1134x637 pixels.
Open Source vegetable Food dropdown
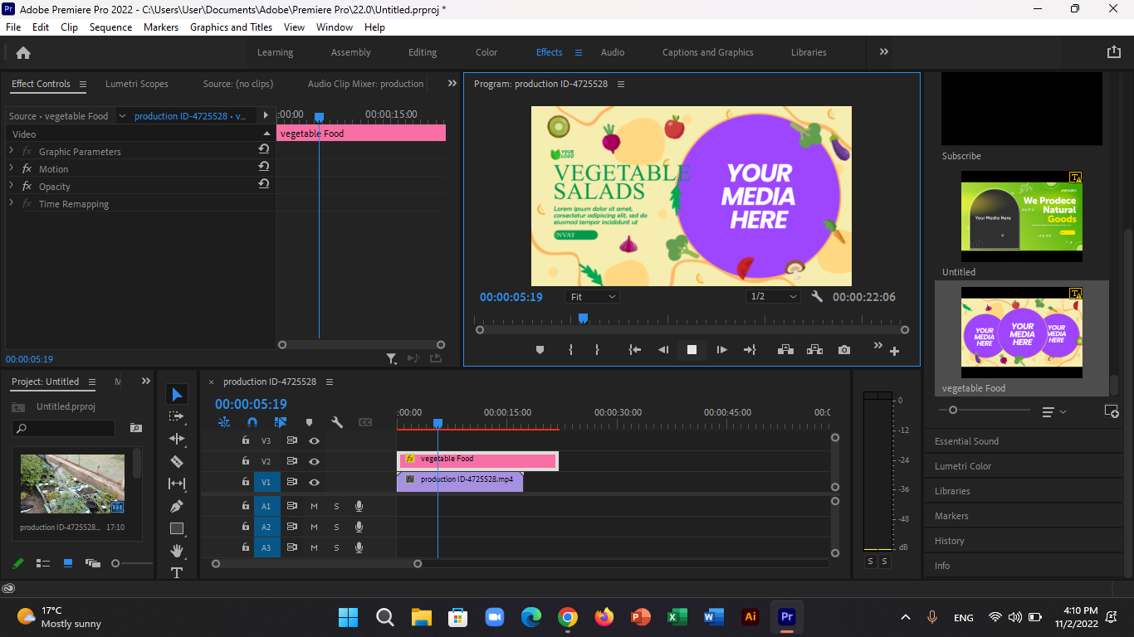coord(122,116)
